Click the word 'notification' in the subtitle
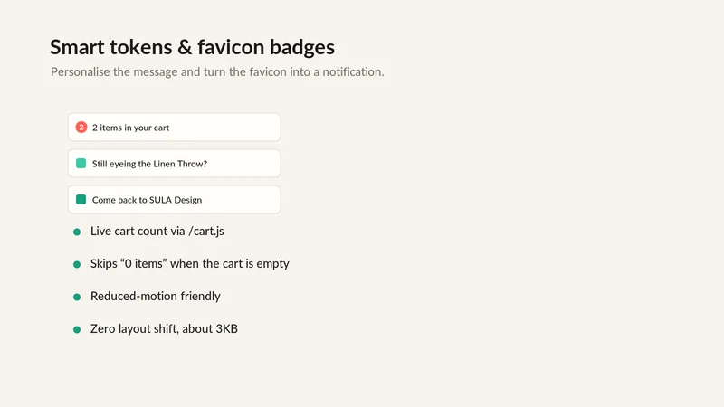Image resolution: width=724 pixels, height=407 pixels. click(x=351, y=72)
